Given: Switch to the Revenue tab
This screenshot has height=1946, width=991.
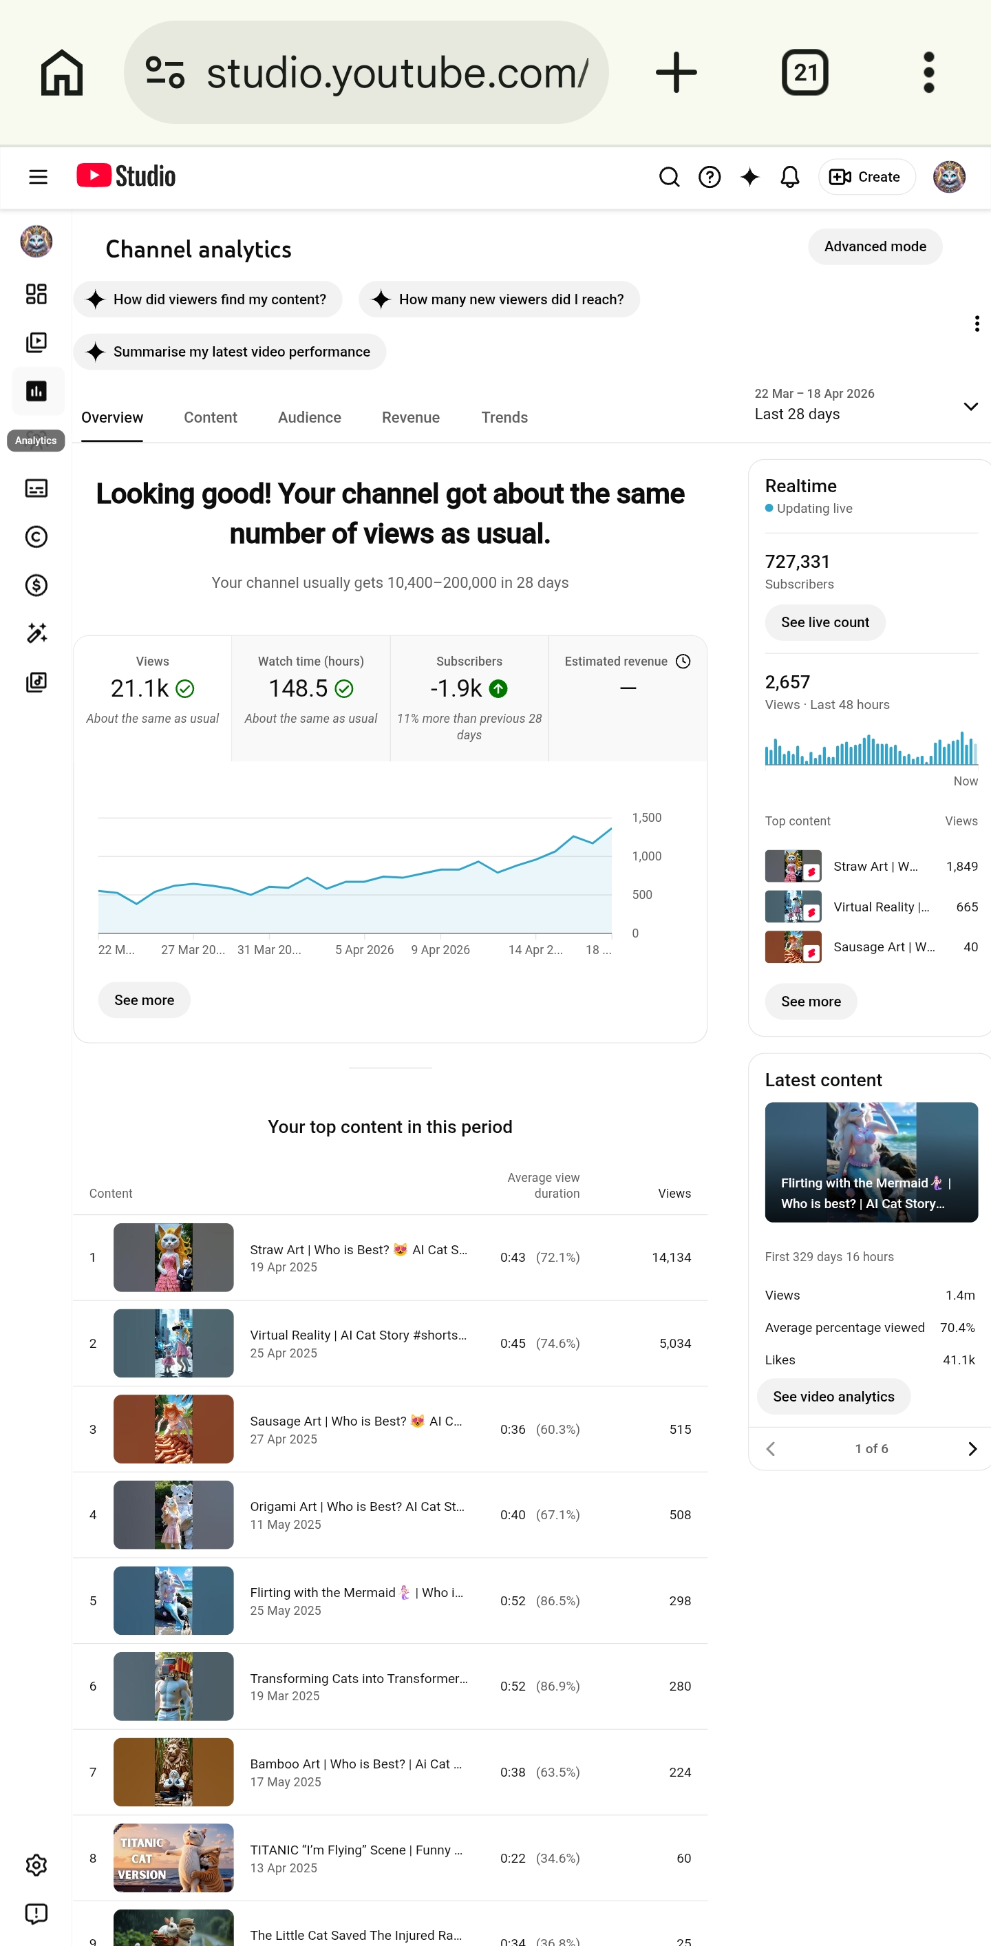Looking at the screenshot, I should [411, 418].
